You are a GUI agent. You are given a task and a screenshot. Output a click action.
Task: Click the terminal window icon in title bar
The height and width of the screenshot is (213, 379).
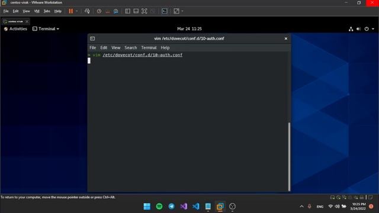coord(92,38)
